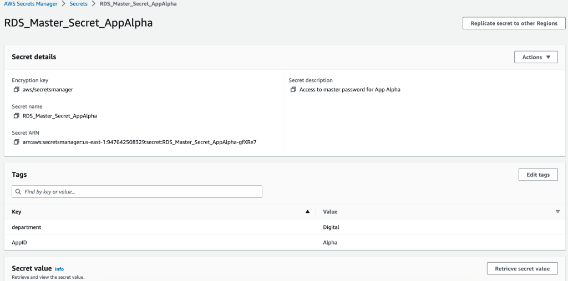Click the Value column header label
The image size is (568, 281).
tap(330, 212)
